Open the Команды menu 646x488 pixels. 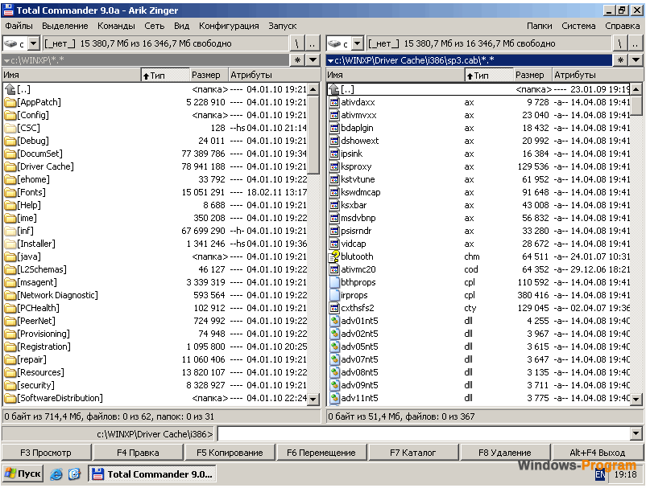(116, 26)
